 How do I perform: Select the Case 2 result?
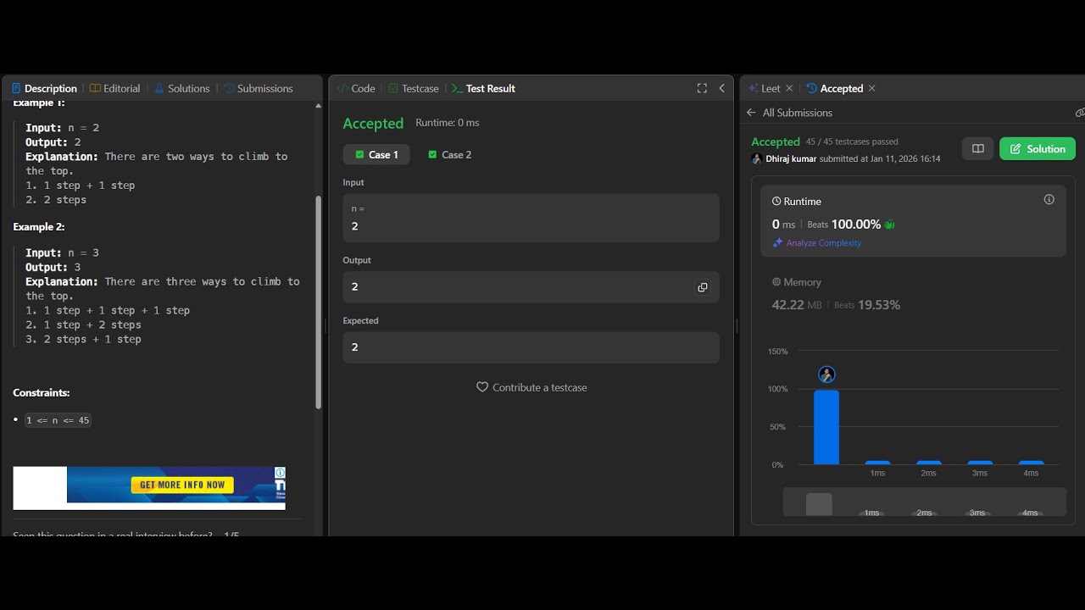click(x=450, y=154)
